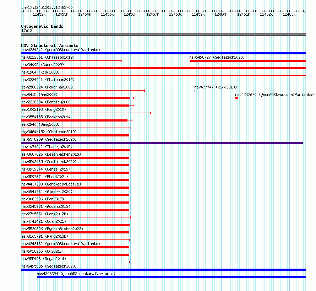Click the gray 17p12 cytogenetic band bar
Screen dimensions: 316x291
coord(163,34)
